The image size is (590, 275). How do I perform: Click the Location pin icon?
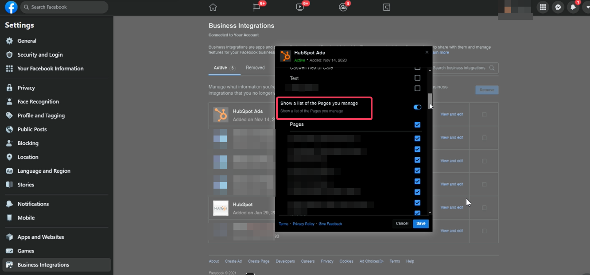click(x=9, y=157)
